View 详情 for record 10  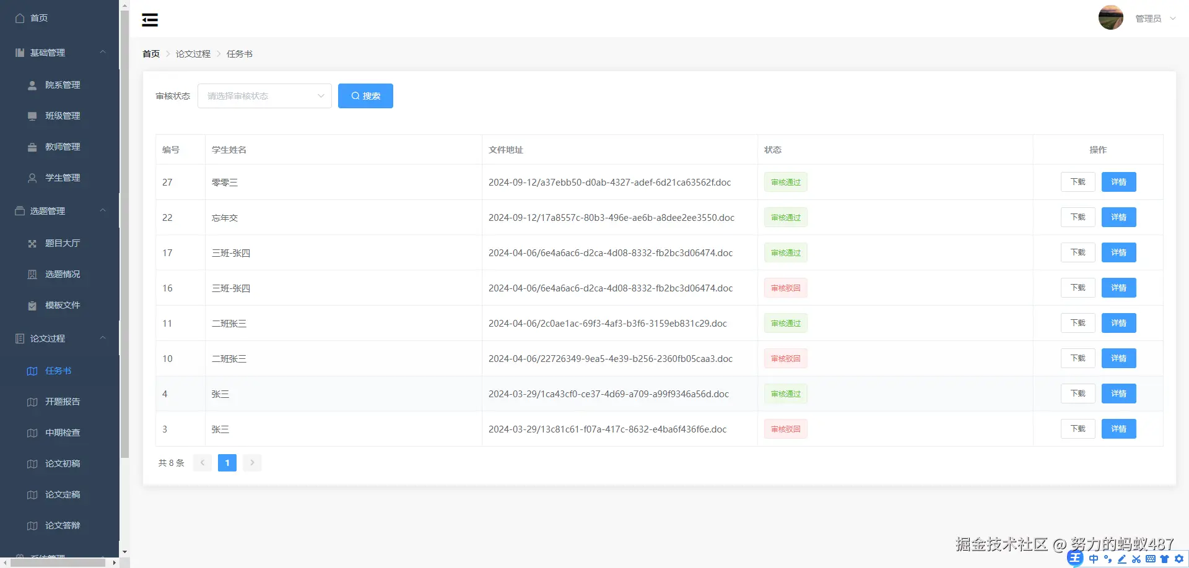[x=1119, y=358]
